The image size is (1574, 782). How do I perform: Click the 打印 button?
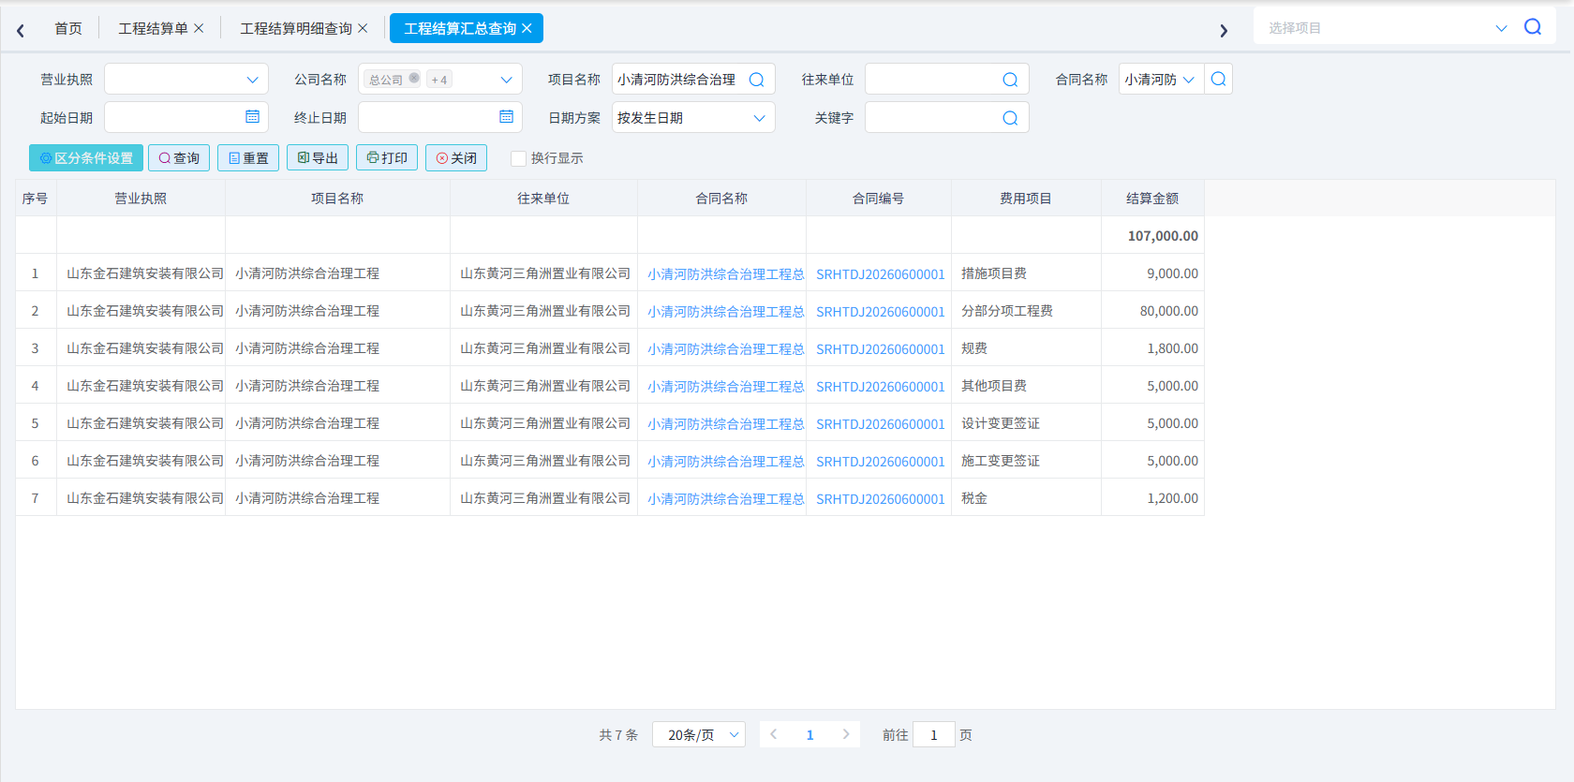pos(387,158)
